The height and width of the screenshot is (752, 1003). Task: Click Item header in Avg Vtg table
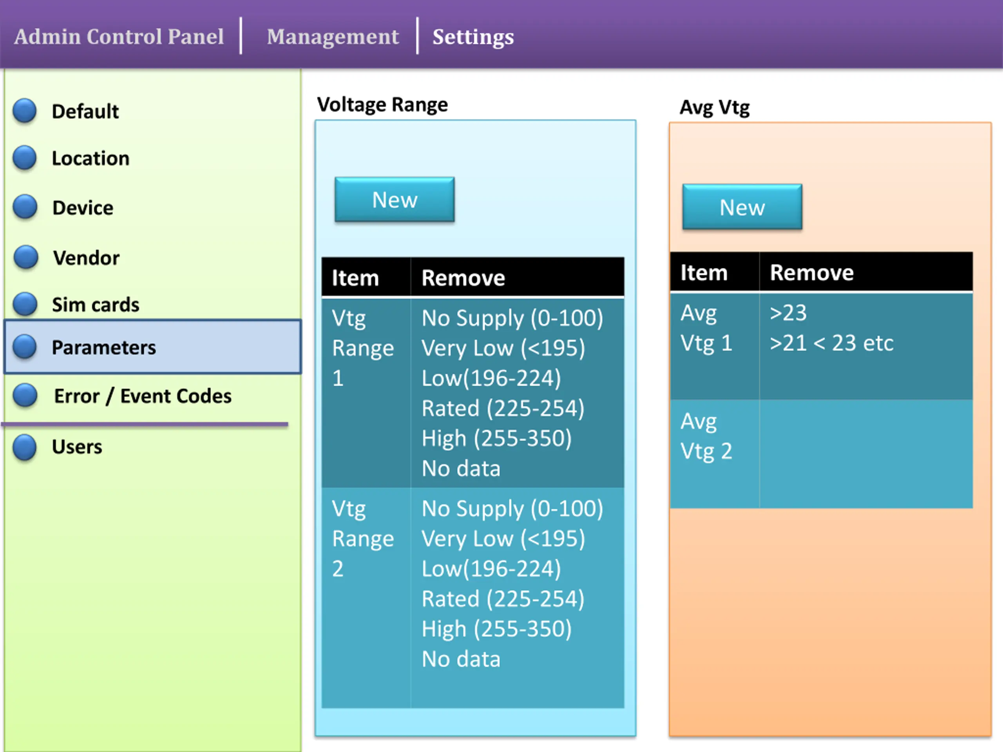point(704,273)
